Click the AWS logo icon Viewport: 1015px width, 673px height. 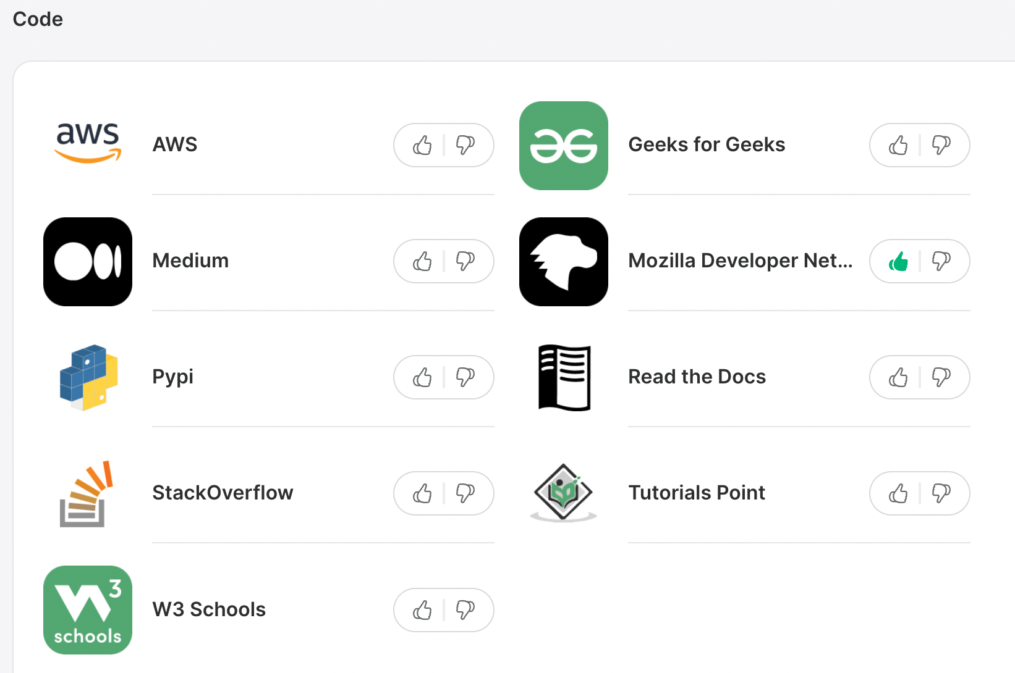(88, 144)
